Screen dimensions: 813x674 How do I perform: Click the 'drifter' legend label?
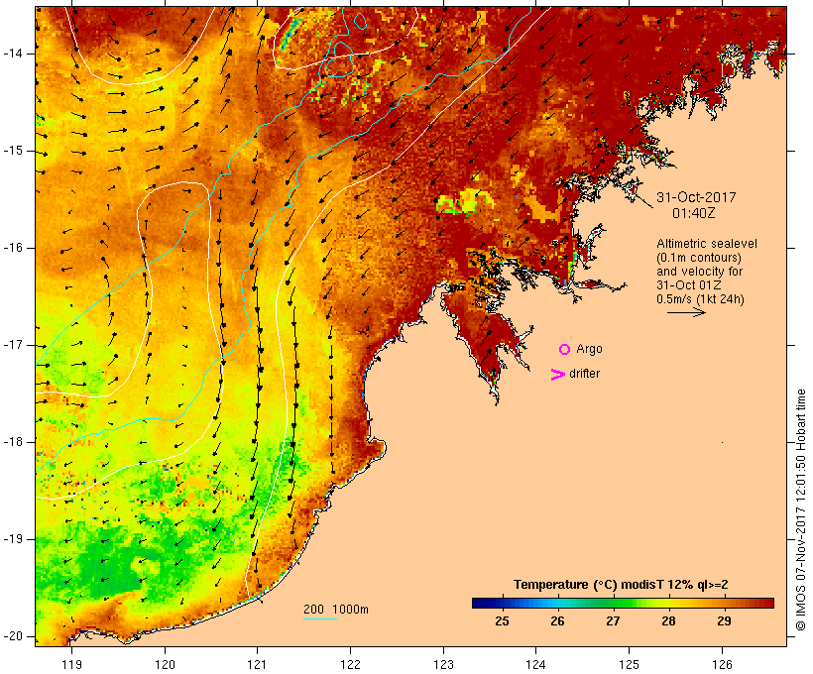(584, 374)
